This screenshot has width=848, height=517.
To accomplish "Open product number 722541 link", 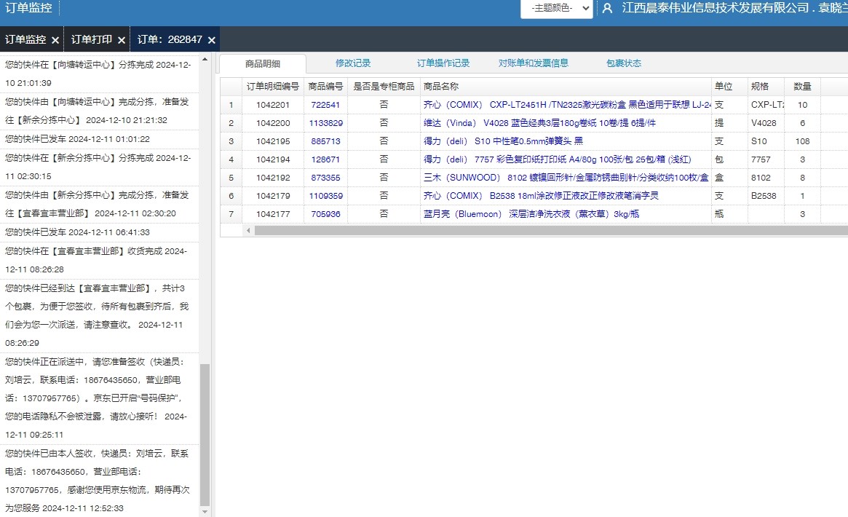I will (x=325, y=105).
